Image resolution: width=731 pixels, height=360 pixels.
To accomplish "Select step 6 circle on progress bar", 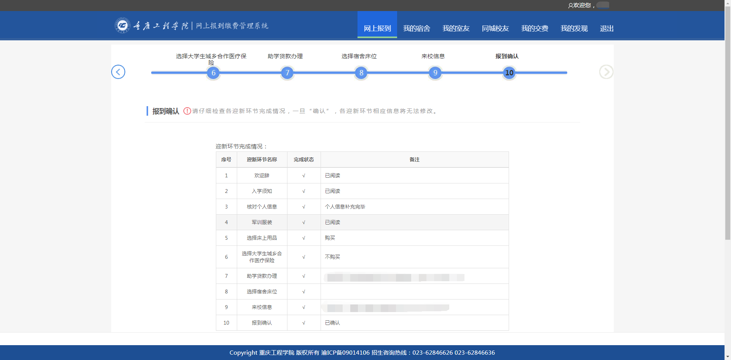I will (213, 73).
